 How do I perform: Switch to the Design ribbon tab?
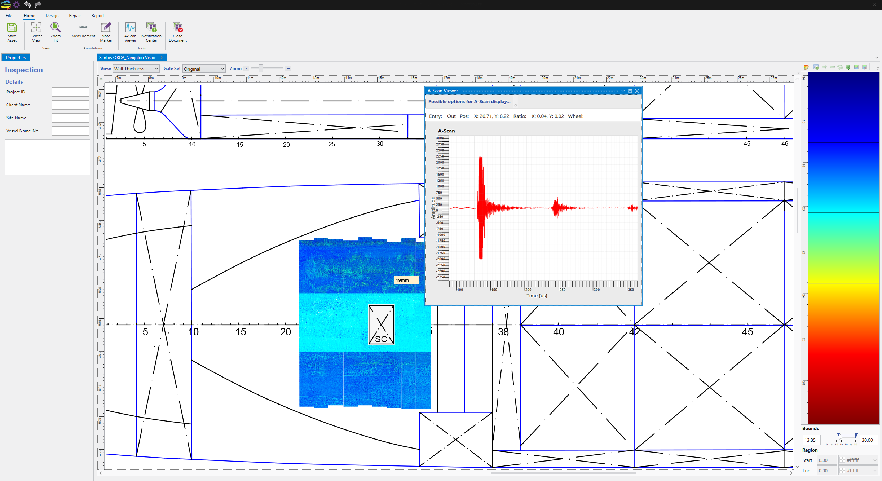[52, 16]
